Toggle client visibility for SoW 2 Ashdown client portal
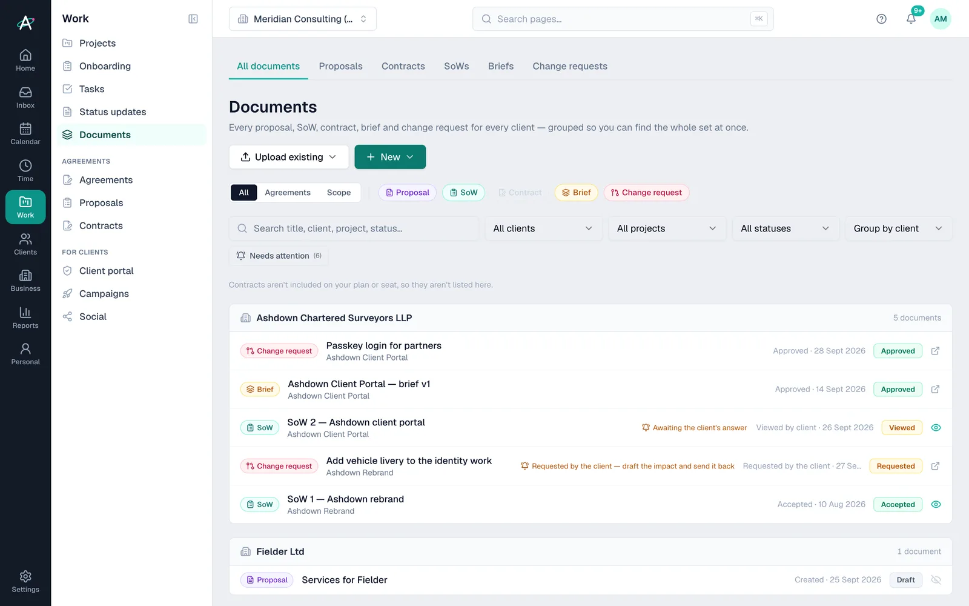This screenshot has width=969, height=606. click(936, 428)
